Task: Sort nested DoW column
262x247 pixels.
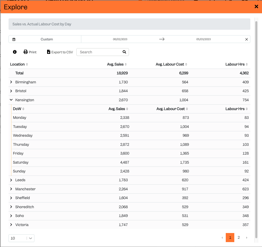Action: pos(23,109)
